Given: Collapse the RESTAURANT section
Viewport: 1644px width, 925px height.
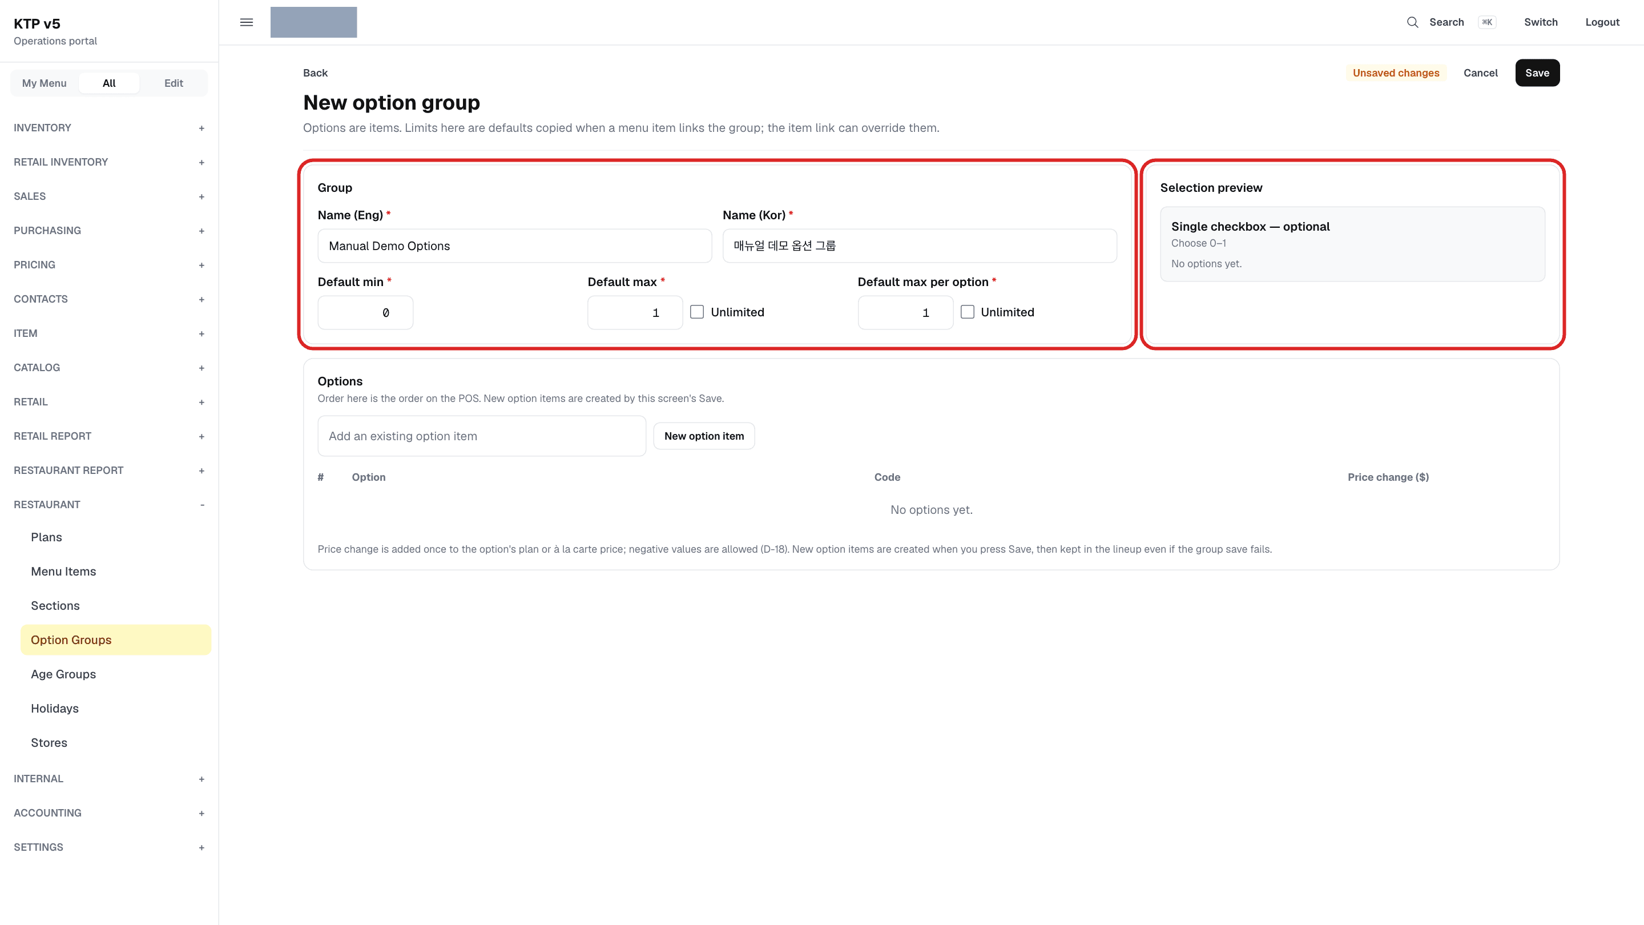Looking at the screenshot, I should pyautogui.click(x=109, y=504).
